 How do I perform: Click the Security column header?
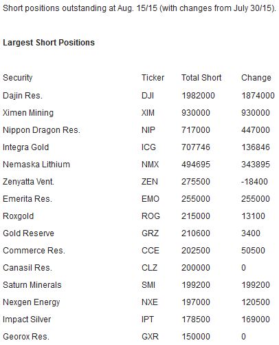pyautogui.click(x=18, y=78)
